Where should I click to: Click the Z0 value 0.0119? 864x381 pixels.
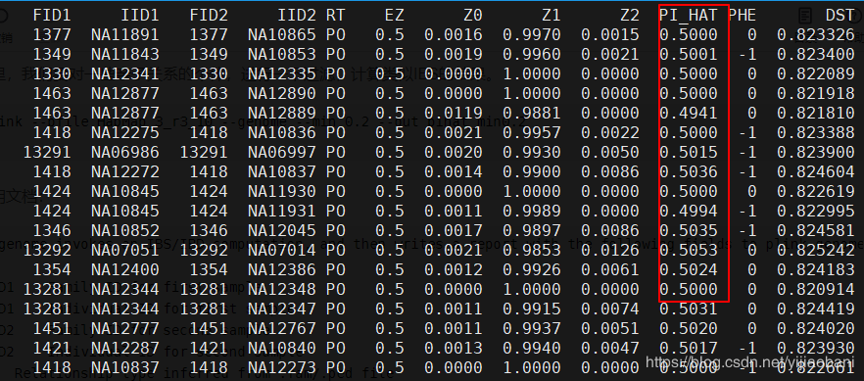point(454,113)
